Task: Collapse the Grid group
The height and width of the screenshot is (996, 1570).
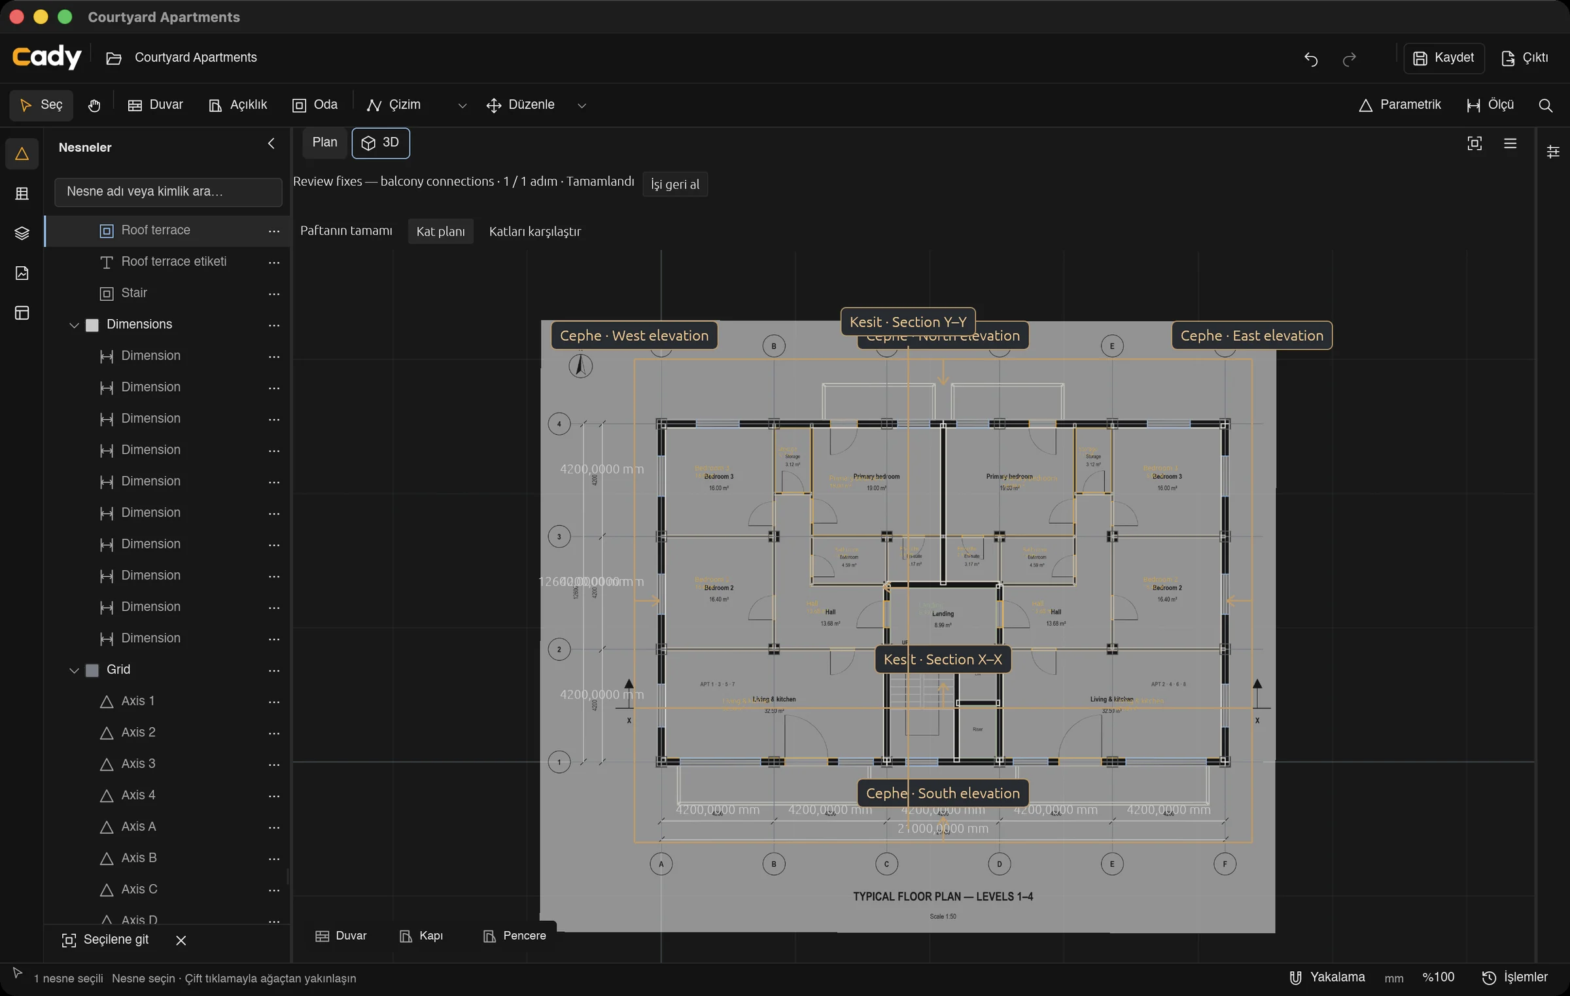Action: [x=74, y=670]
